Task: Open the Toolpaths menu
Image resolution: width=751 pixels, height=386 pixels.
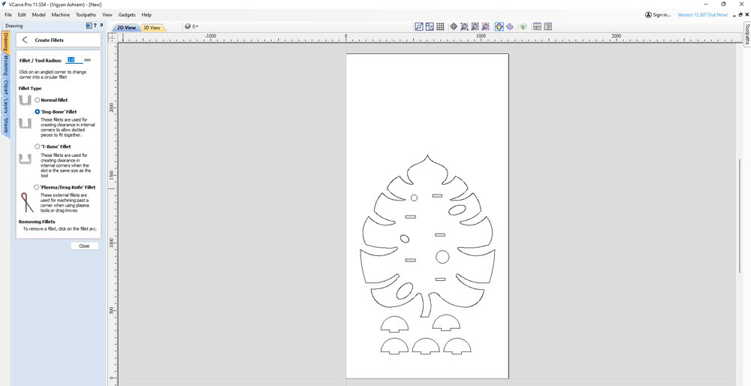Action: (86, 15)
